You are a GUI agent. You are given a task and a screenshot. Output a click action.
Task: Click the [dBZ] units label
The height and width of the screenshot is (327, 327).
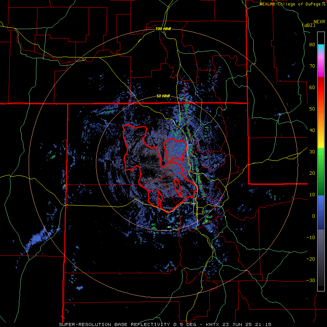308,25
